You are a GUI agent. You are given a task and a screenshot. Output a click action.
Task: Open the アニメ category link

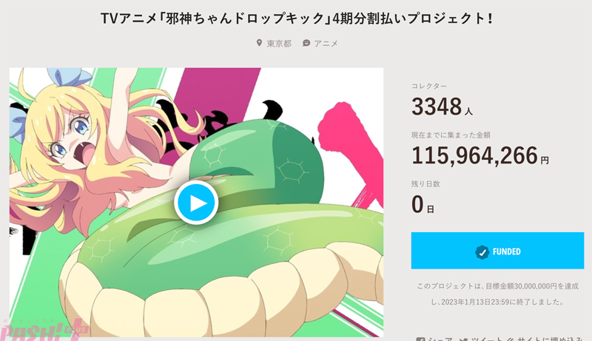(326, 44)
